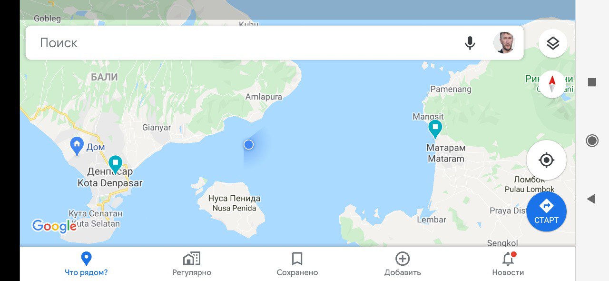This screenshot has height=281, width=609.
Task: Tap the teal saved-place pin in Denpasar
Action: pos(115,164)
